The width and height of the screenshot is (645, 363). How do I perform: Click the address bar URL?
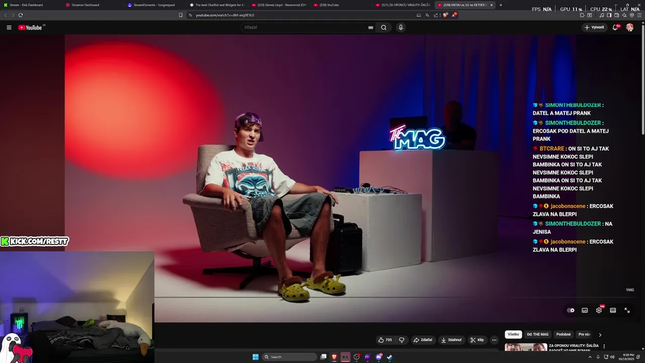pyautogui.click(x=225, y=15)
